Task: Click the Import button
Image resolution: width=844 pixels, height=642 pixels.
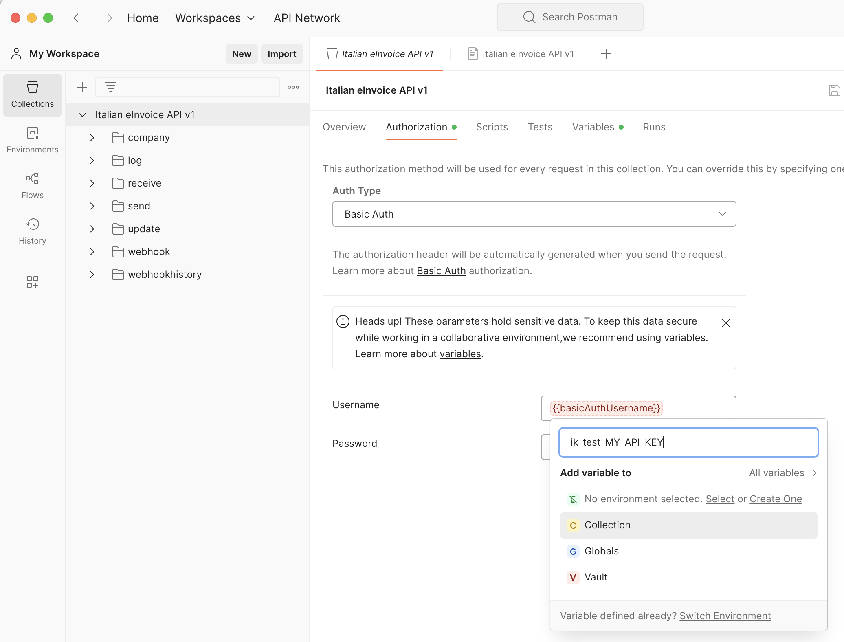Action: (282, 54)
